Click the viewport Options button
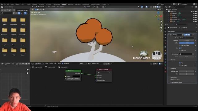The width and height of the screenshot is (198, 111). [x=160, y=10]
